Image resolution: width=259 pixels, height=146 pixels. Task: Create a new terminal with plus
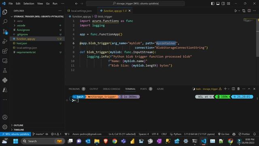pos(225,89)
